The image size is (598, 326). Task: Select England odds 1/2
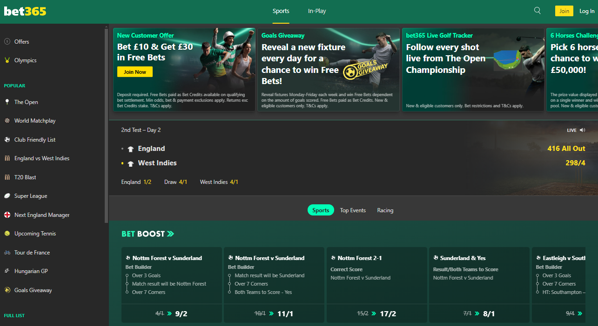(x=136, y=182)
